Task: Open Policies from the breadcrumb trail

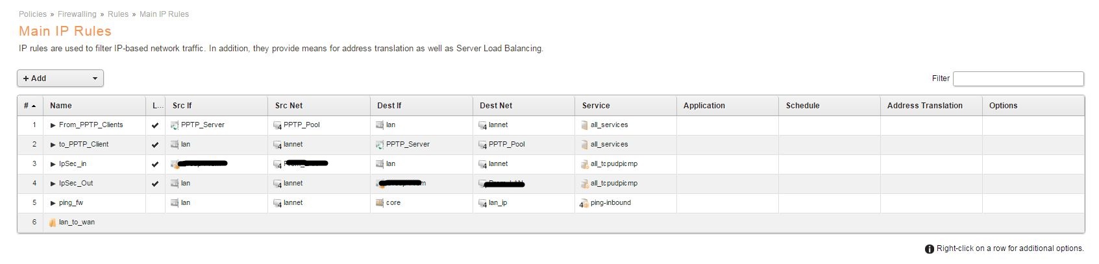Action: [x=32, y=14]
